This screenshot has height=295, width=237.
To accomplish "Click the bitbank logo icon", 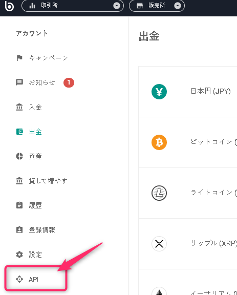I will (x=9, y=6).
